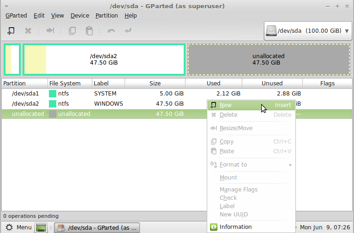This screenshot has height=233, width=354.
Task: Open the window menu arrow in title bar
Action: (x=6, y=6)
